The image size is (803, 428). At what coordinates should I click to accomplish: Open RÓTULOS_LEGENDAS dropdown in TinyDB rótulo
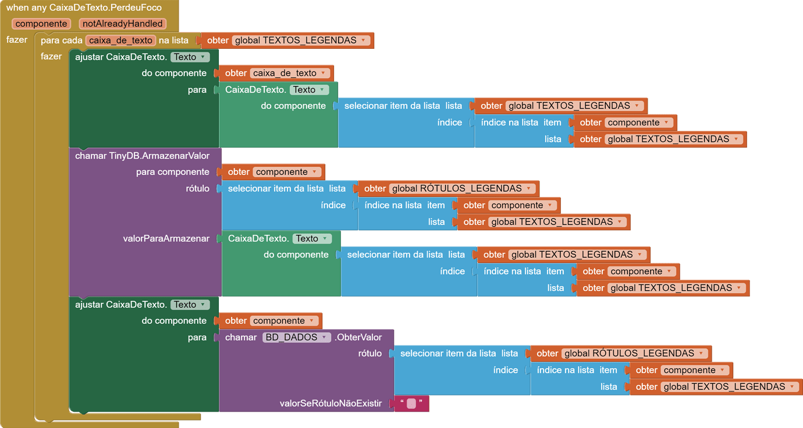click(x=529, y=188)
